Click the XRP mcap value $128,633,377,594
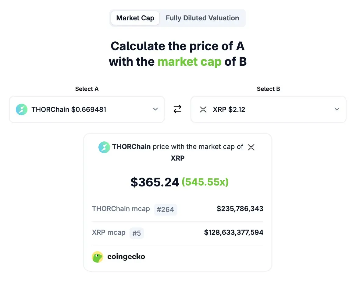This screenshot has width=356, height=281. pos(233,233)
